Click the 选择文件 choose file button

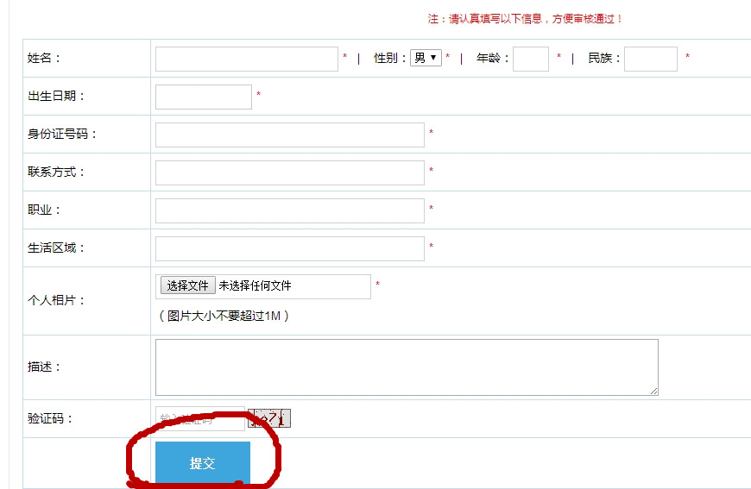click(188, 285)
